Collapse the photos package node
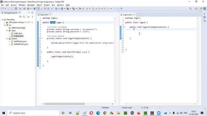This screenshot has height=116, width=207. click(7, 39)
